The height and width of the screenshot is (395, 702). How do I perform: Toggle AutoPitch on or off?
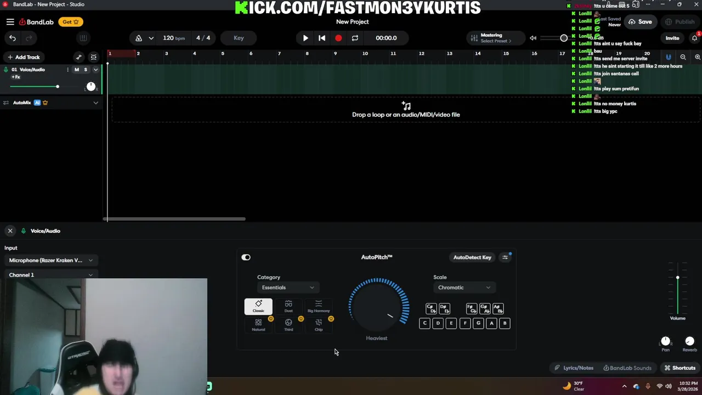pyautogui.click(x=246, y=257)
